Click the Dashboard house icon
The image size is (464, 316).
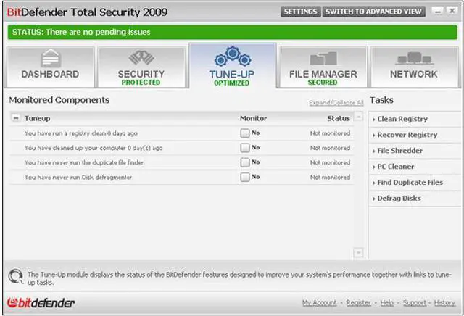point(49,59)
